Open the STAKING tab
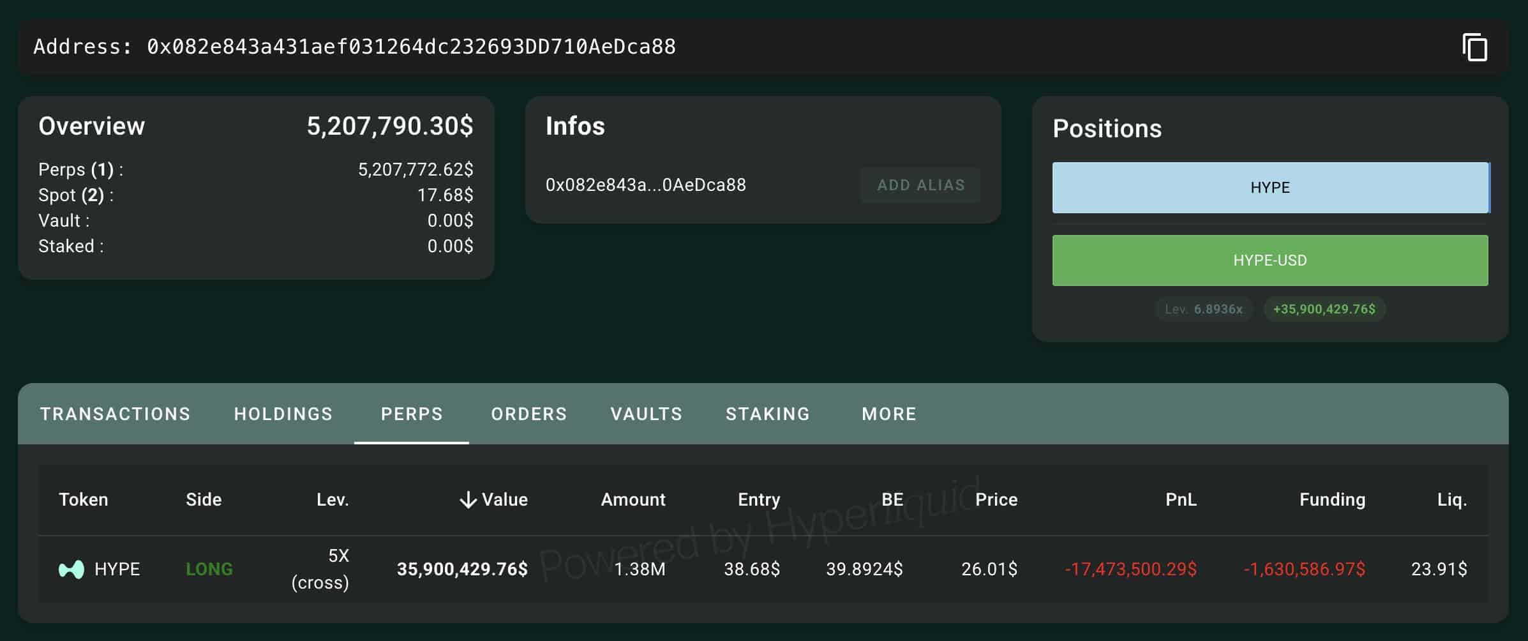The image size is (1528, 641). (x=768, y=414)
